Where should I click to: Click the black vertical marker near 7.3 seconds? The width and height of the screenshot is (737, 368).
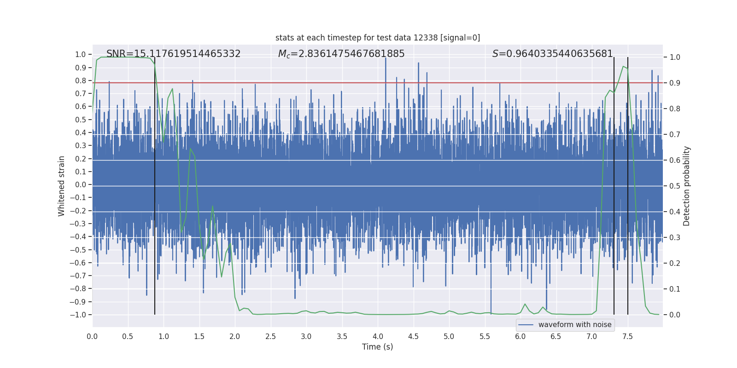(x=614, y=186)
